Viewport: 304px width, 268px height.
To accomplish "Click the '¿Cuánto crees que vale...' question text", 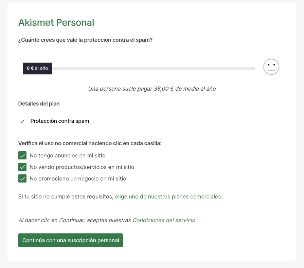I will 85,40.
